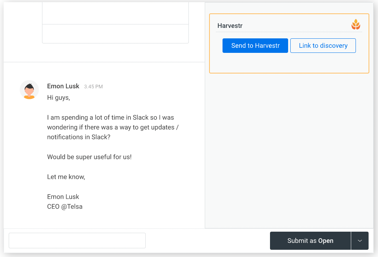Image resolution: width=378 pixels, height=257 pixels.
Task: Expand the Submit as dropdown arrow
Action: pyautogui.click(x=360, y=241)
